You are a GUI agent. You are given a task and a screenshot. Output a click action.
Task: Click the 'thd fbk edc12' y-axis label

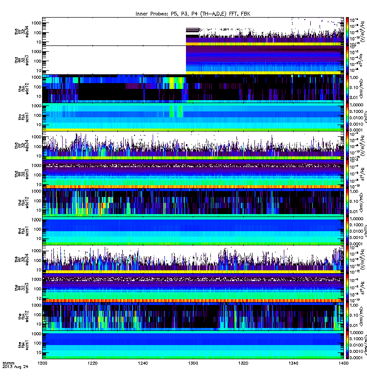[23, 202]
